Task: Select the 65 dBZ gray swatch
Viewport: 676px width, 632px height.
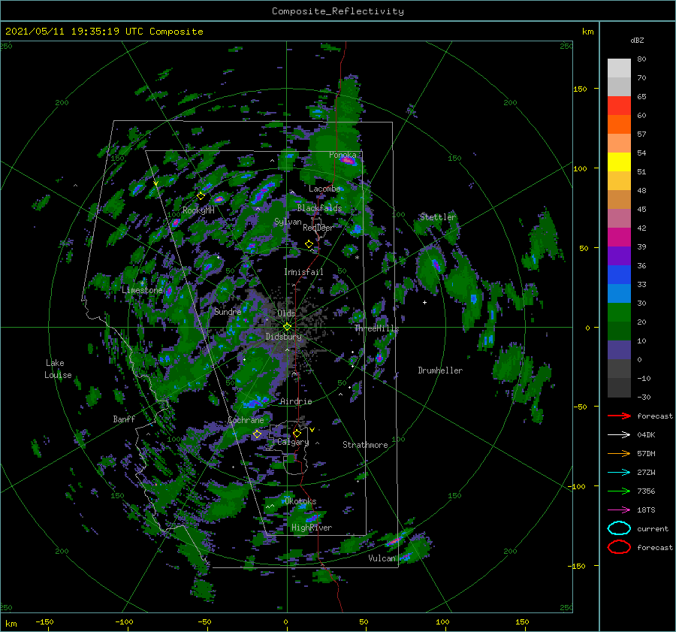Action: [619, 86]
